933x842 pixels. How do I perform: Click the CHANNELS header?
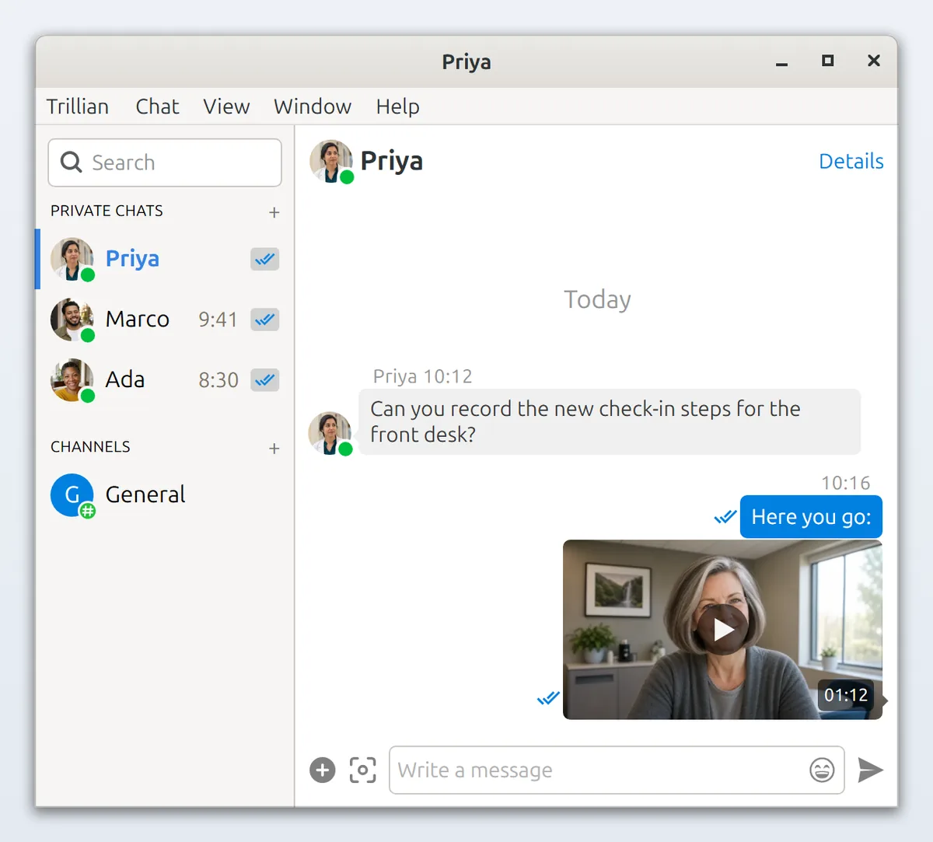(90, 447)
